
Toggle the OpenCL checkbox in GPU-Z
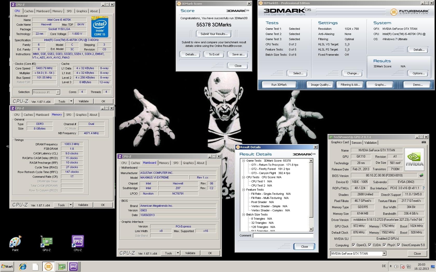click(353, 245)
